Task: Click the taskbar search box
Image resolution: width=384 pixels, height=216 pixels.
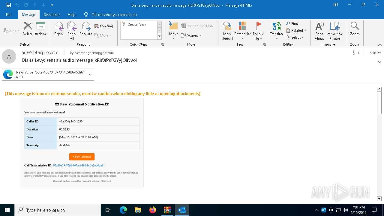Action: click(x=58, y=210)
